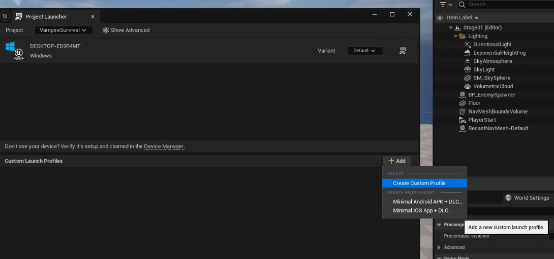Image resolution: width=554 pixels, height=259 pixels.
Task: Select DirectionalLight in the Outliner
Action: 492,45
